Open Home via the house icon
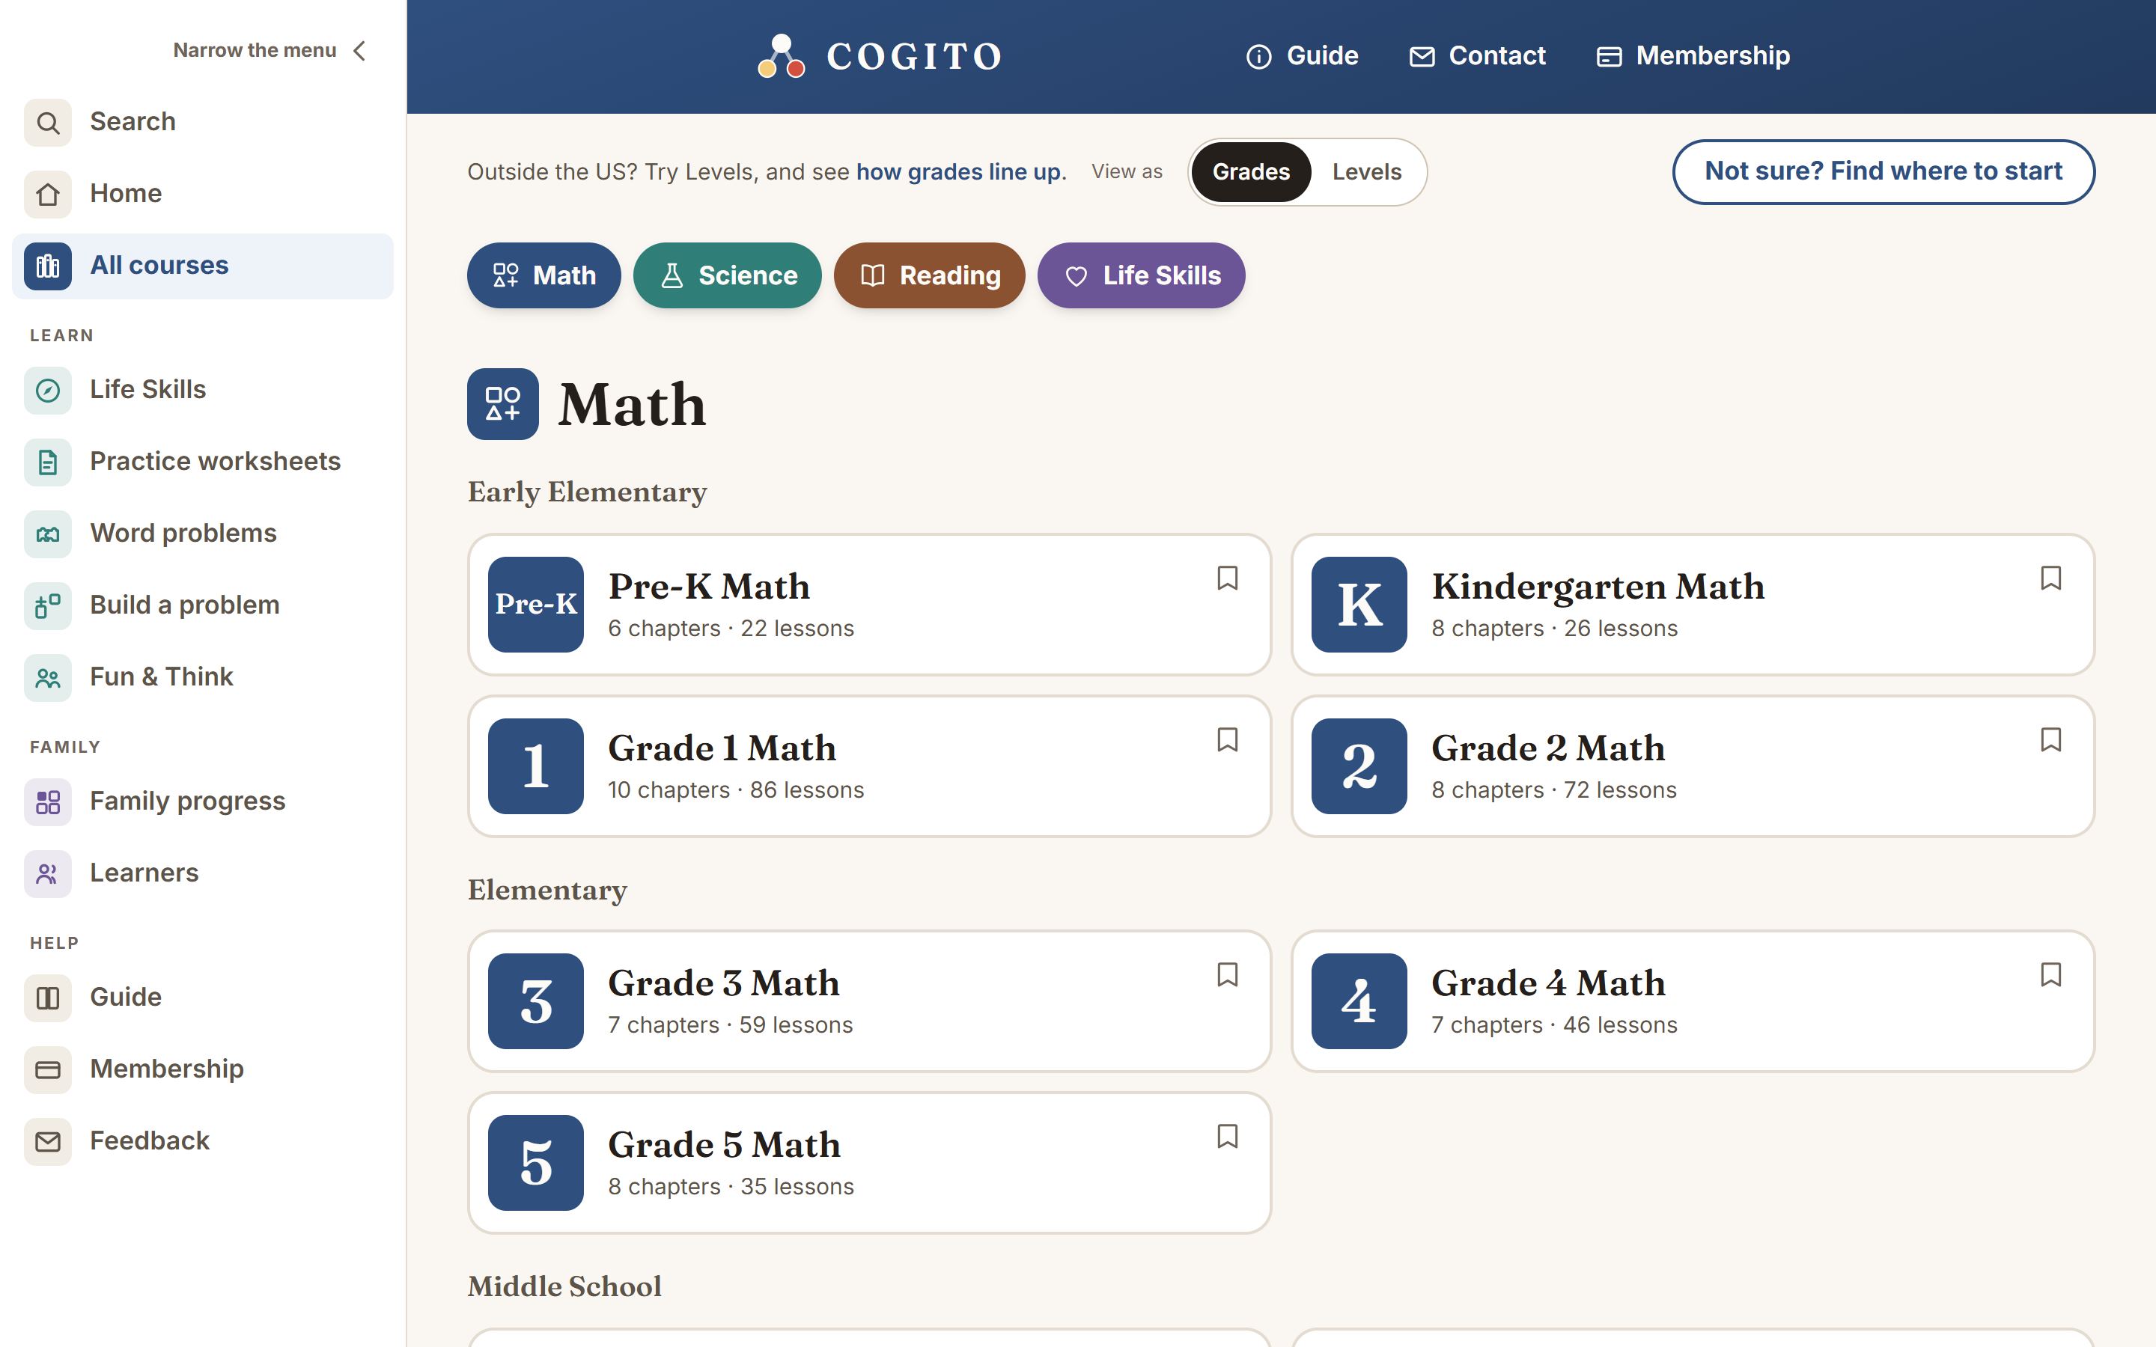 [x=48, y=195]
